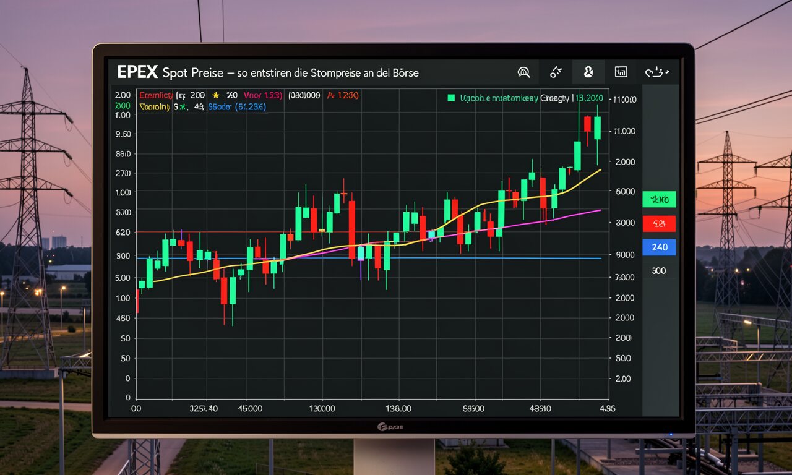
Task: Click the "138.00" time axis label
Action: pos(398,409)
